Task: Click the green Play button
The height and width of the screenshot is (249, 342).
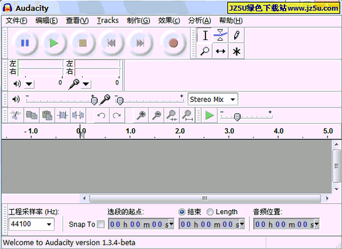Action: tap(54, 43)
